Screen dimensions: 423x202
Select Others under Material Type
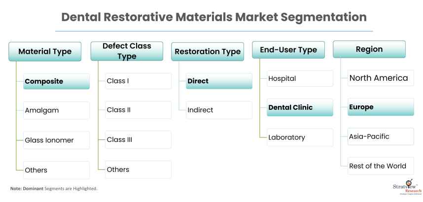(57, 170)
